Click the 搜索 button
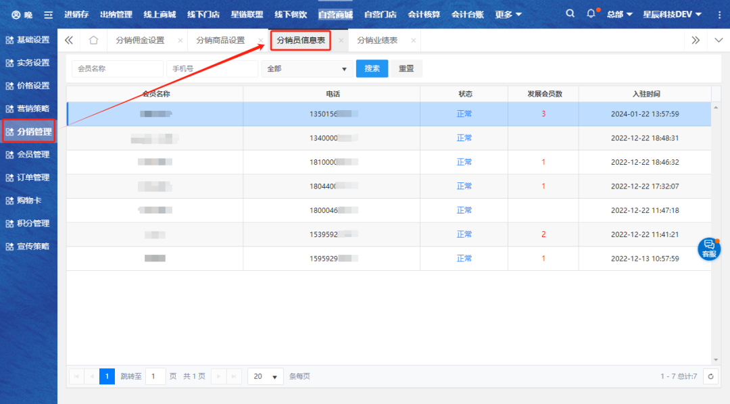Image resolution: width=730 pixels, height=404 pixels. click(372, 68)
